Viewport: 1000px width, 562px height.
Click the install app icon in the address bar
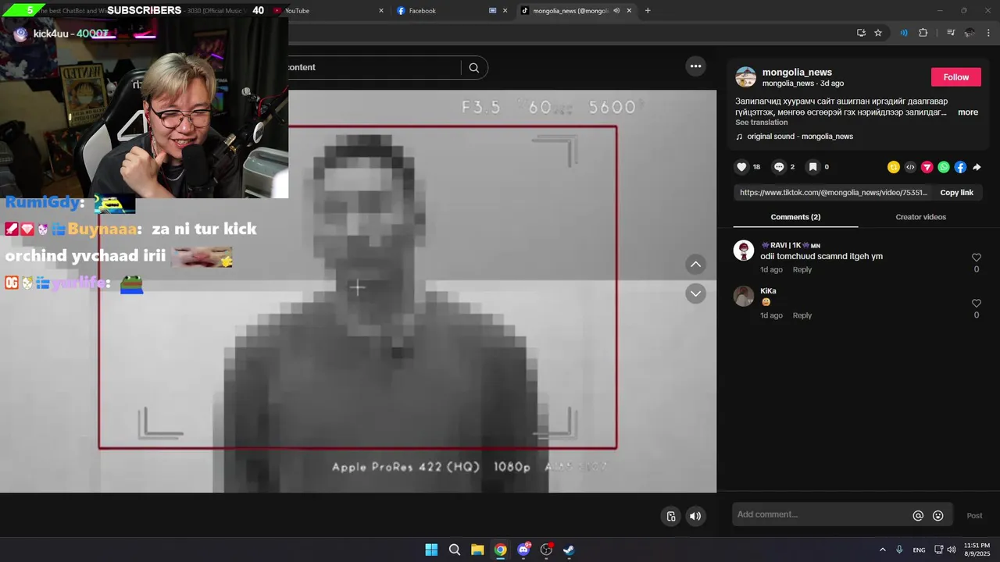[x=861, y=33]
